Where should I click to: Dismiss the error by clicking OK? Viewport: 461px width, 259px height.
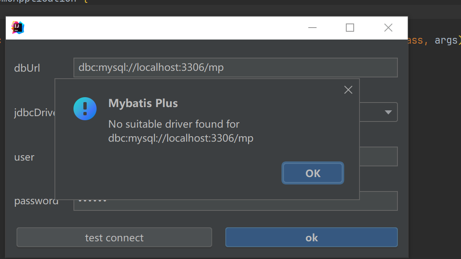point(312,173)
